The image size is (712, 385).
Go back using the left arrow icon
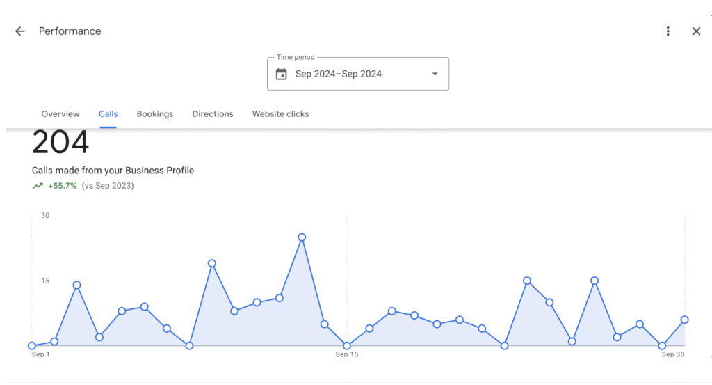(x=20, y=31)
